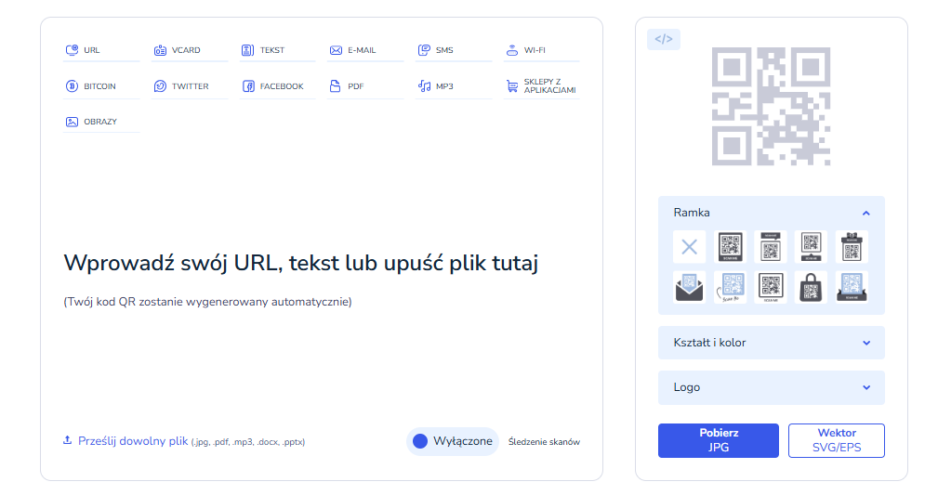Select the envelope frame
This screenshot has height=495, width=938.
tap(689, 287)
